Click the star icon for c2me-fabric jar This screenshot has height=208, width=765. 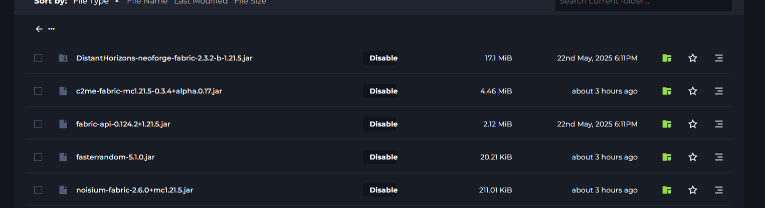[x=693, y=91]
